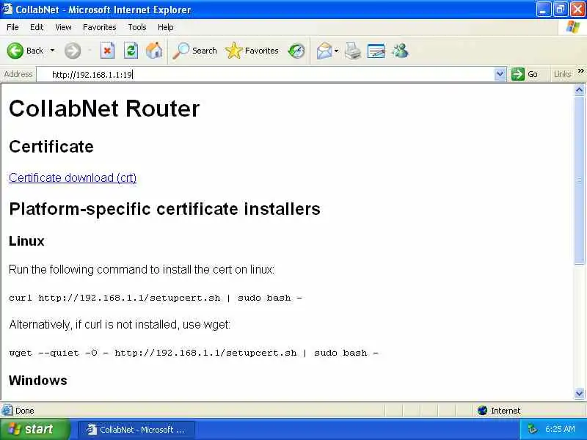Open the Help menu
587x440 pixels.
(166, 27)
